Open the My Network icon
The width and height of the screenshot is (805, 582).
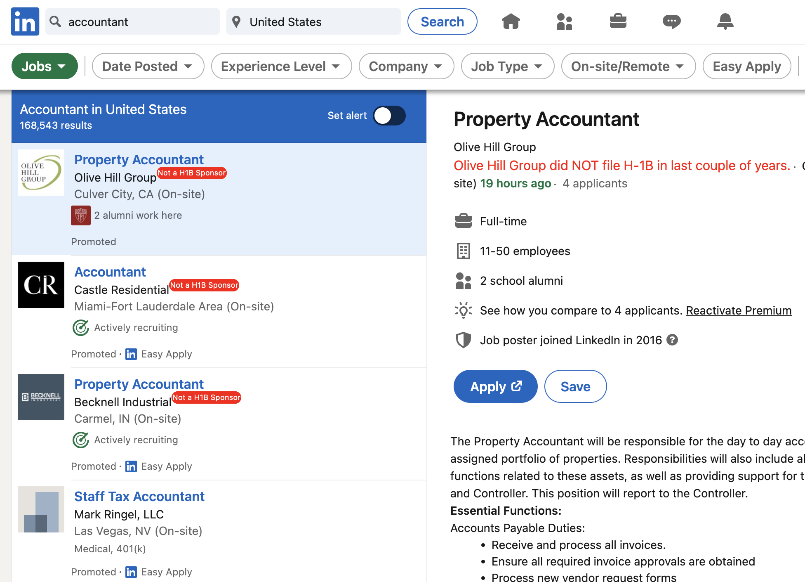[565, 21]
